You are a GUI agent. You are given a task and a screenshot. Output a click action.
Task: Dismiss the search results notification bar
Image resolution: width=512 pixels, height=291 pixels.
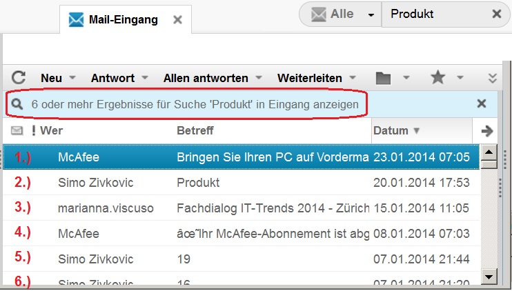[482, 103]
